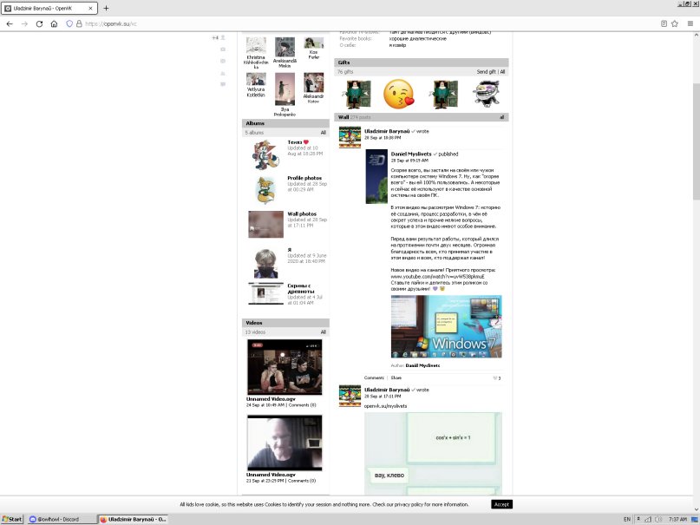
Task: Click the forward navigation arrow
Action: [x=24, y=23]
